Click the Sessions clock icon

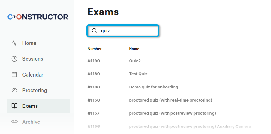14,59
